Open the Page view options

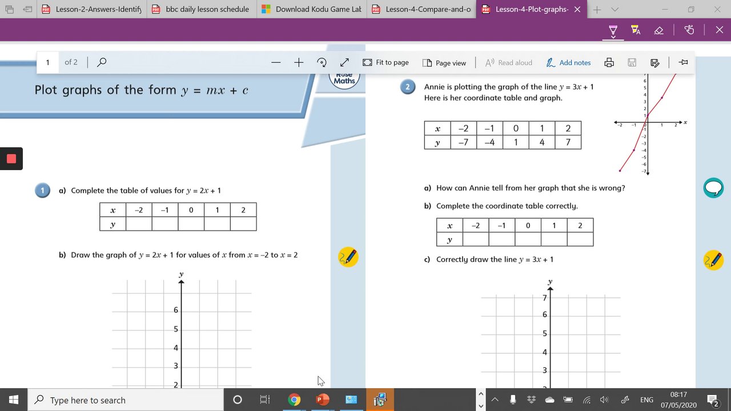(x=444, y=62)
